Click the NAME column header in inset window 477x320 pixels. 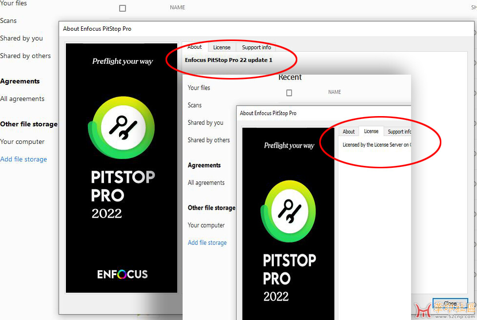coord(334,92)
